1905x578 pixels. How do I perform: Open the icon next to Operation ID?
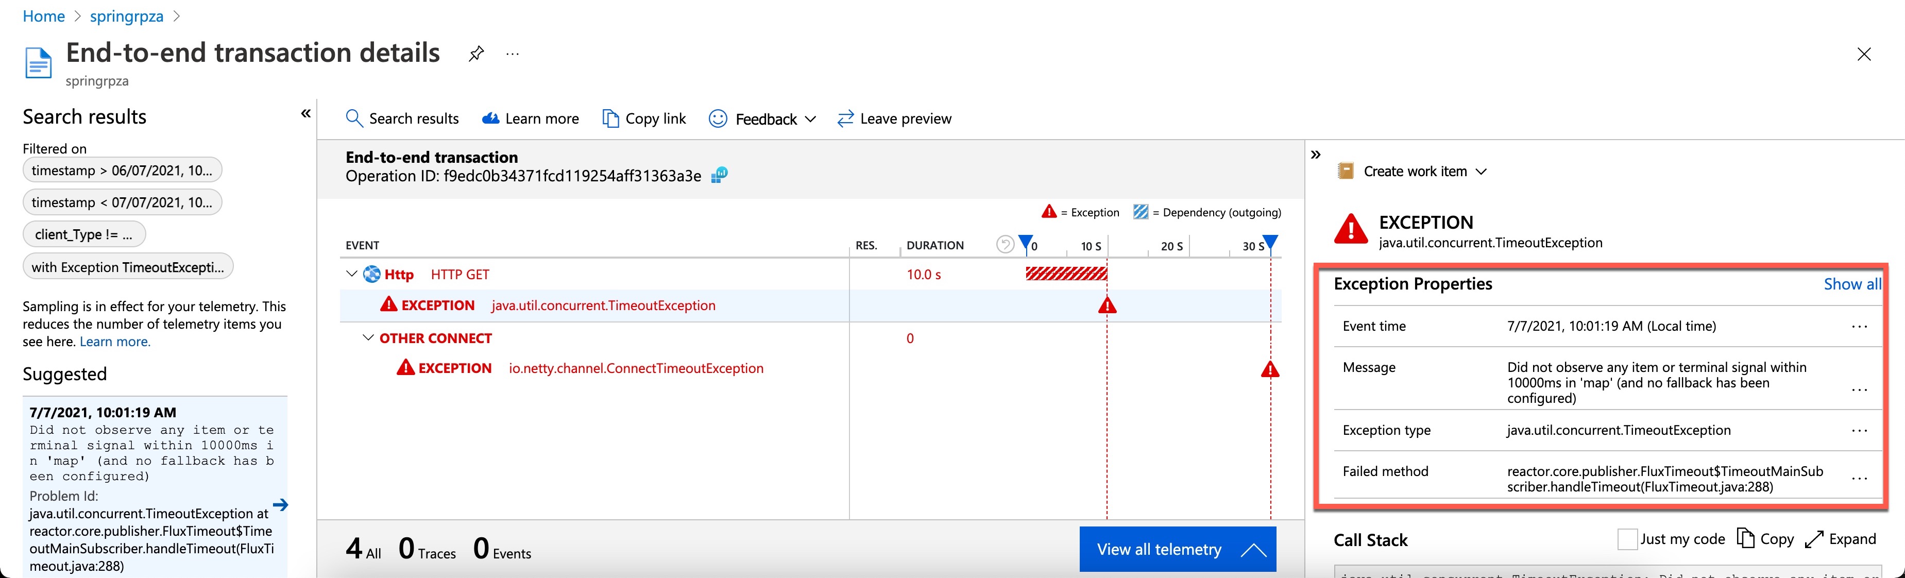[719, 175]
